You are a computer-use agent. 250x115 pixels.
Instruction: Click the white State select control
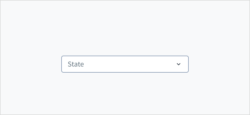pos(125,64)
